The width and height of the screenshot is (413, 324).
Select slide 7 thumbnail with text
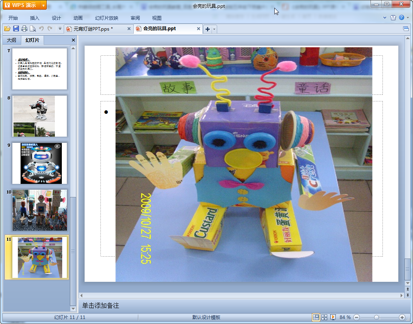pos(39,69)
